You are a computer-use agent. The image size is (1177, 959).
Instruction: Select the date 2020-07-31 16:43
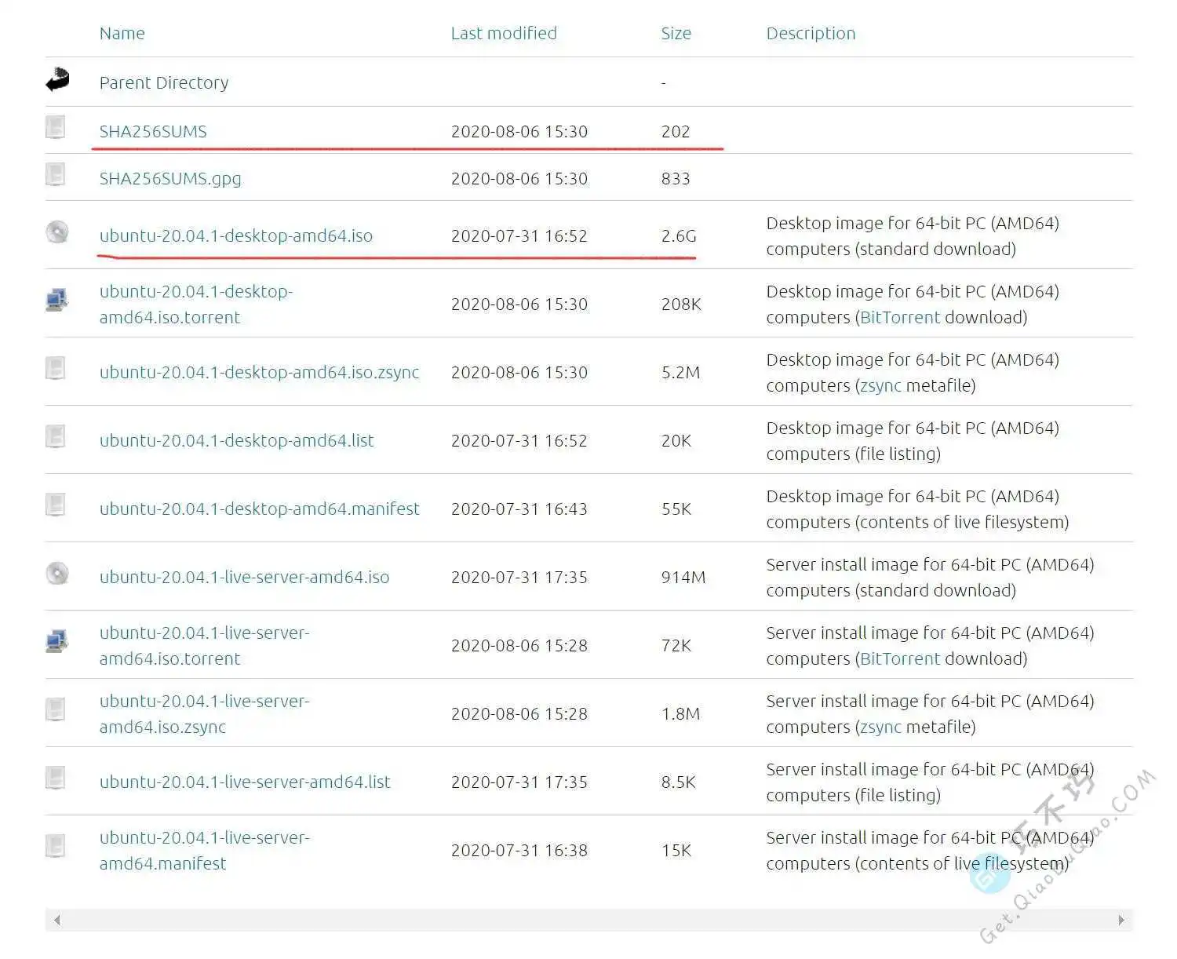click(519, 509)
